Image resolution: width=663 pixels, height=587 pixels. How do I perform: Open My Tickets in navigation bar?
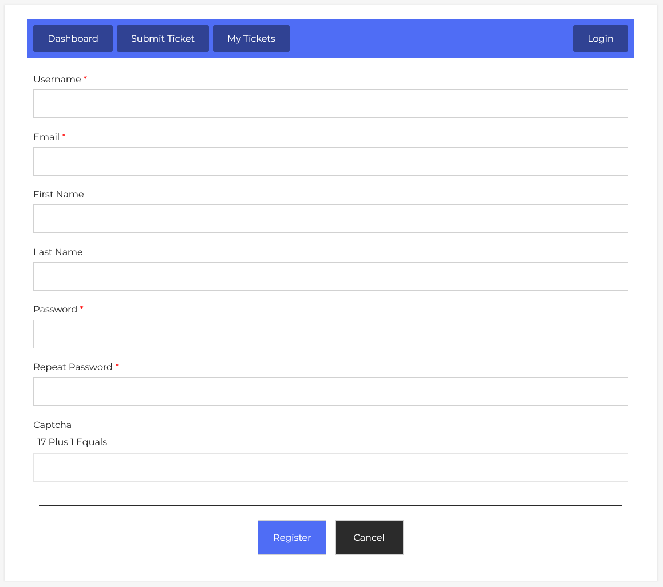point(251,39)
